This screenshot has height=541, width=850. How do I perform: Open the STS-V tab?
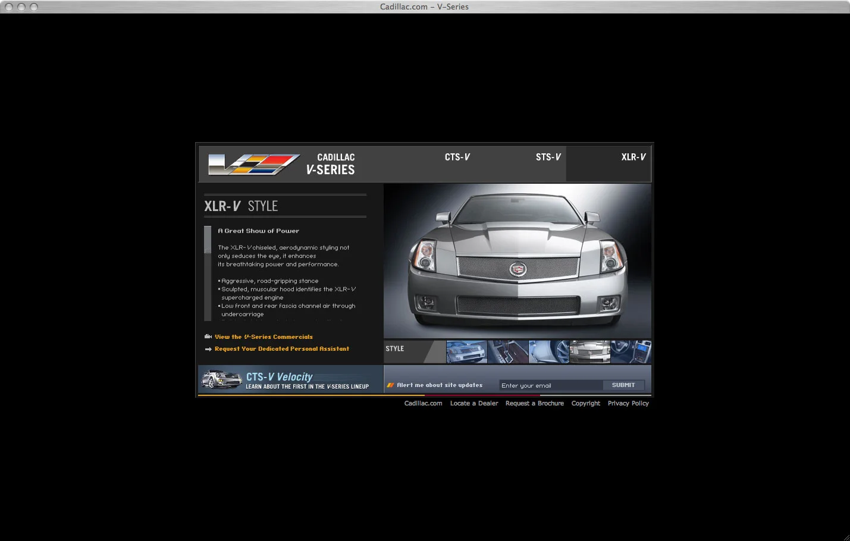pyautogui.click(x=548, y=157)
